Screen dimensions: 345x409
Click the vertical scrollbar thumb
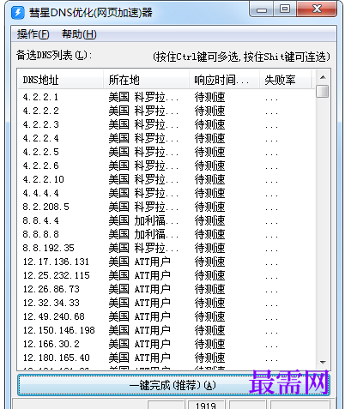click(323, 92)
